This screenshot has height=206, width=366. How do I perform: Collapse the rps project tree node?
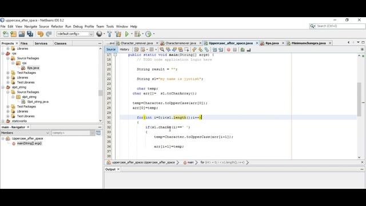click(x=3, y=53)
